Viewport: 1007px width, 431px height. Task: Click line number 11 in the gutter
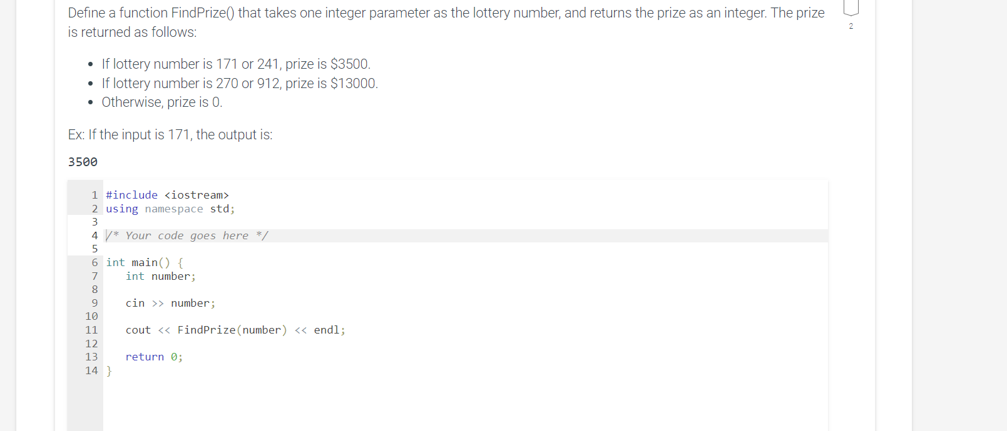91,330
